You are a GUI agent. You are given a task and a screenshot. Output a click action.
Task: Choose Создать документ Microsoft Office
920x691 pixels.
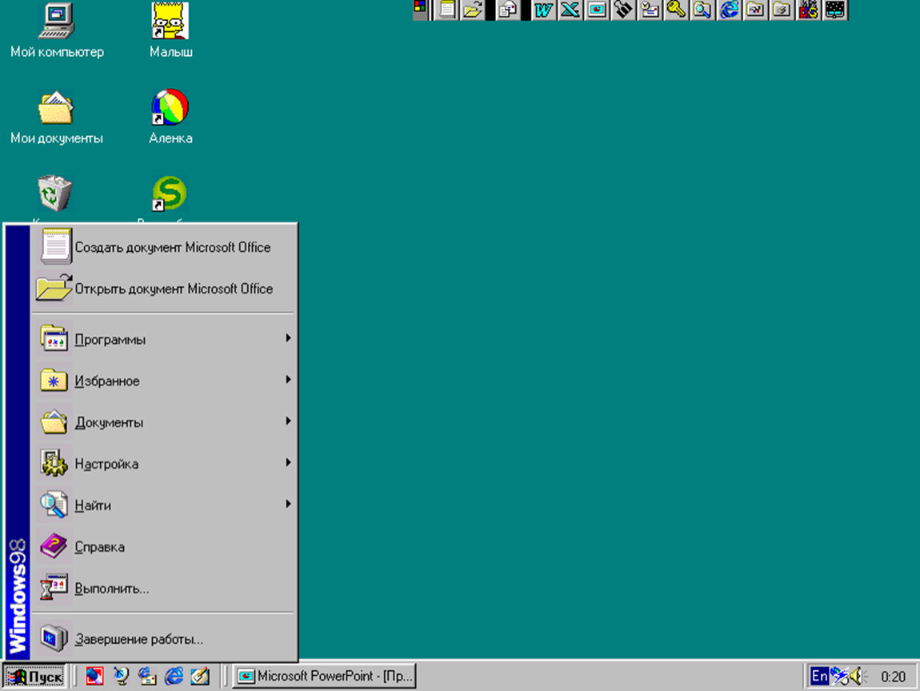164,247
